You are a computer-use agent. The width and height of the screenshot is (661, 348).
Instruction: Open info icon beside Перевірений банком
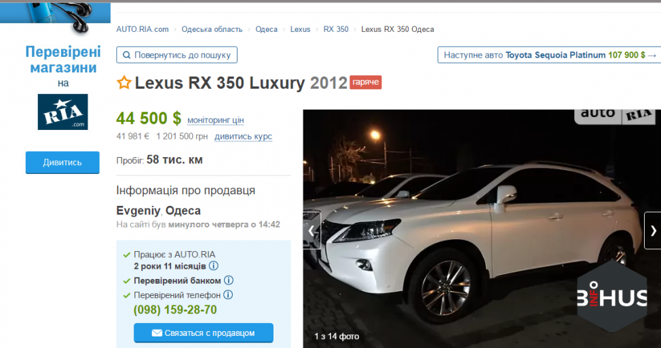229,280
